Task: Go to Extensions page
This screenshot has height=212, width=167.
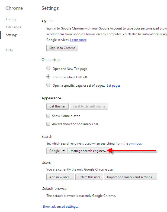Action: pyautogui.click(x=13, y=27)
